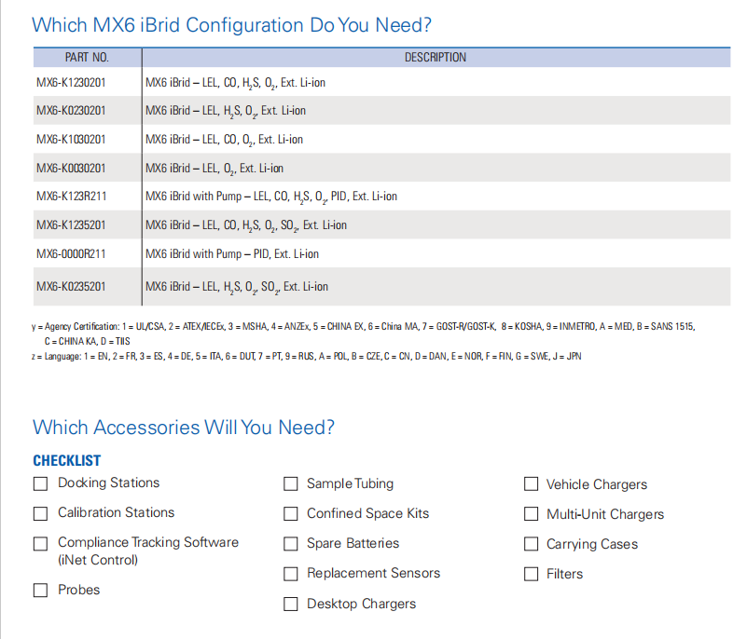
Task: Click the 'with Pump – PID, Ext. Li-ion' description
Action: click(232, 254)
